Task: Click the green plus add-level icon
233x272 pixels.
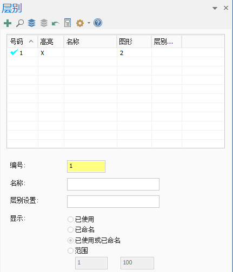Action: click(8, 23)
